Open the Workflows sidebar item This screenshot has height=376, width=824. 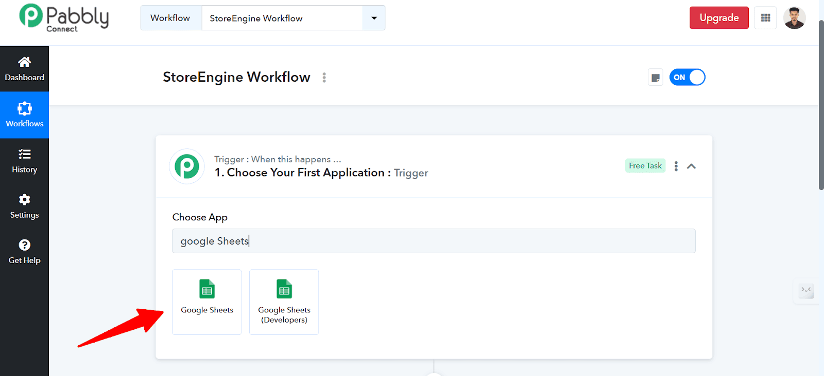(24, 115)
